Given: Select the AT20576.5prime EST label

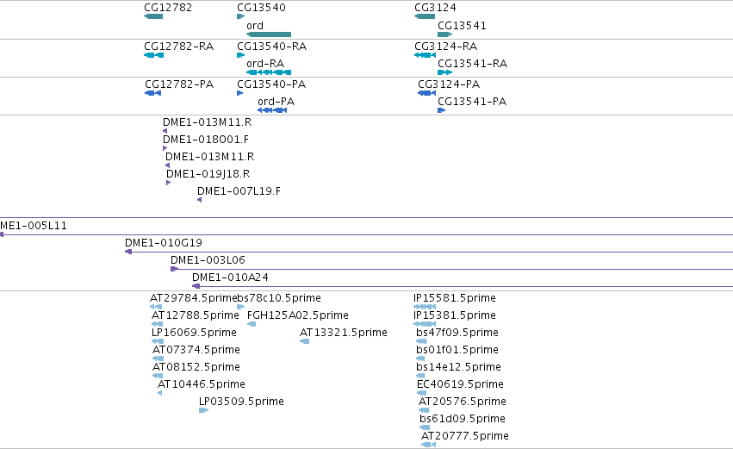Looking at the screenshot, I should click(x=463, y=402).
